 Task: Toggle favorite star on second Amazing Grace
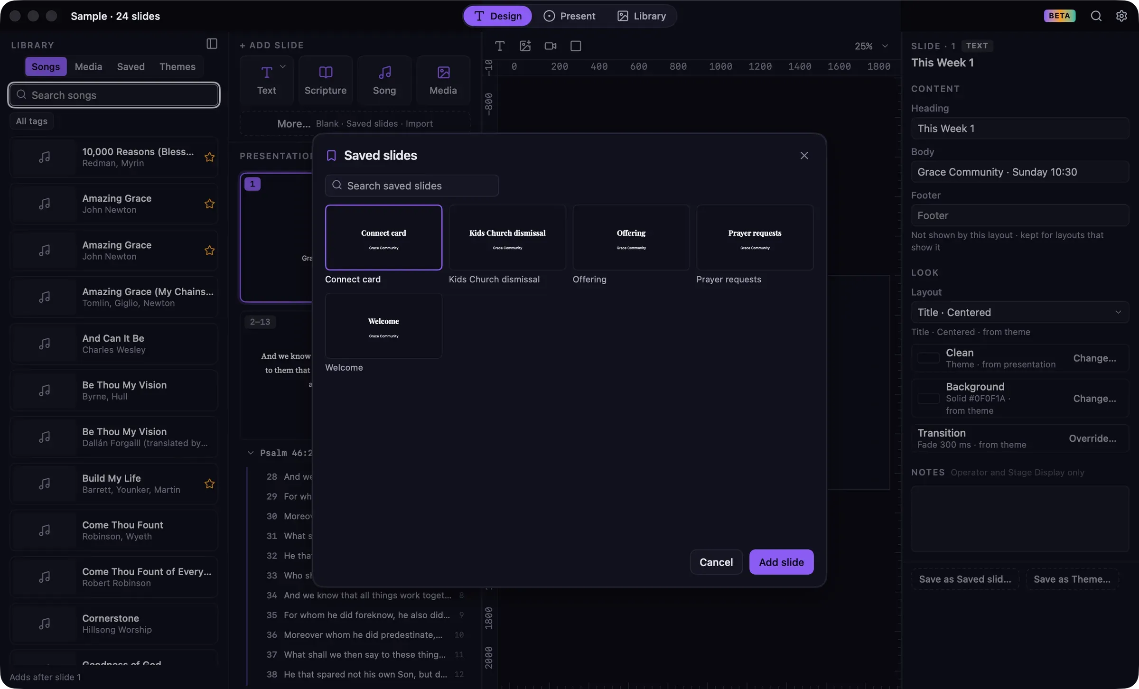[x=209, y=250]
